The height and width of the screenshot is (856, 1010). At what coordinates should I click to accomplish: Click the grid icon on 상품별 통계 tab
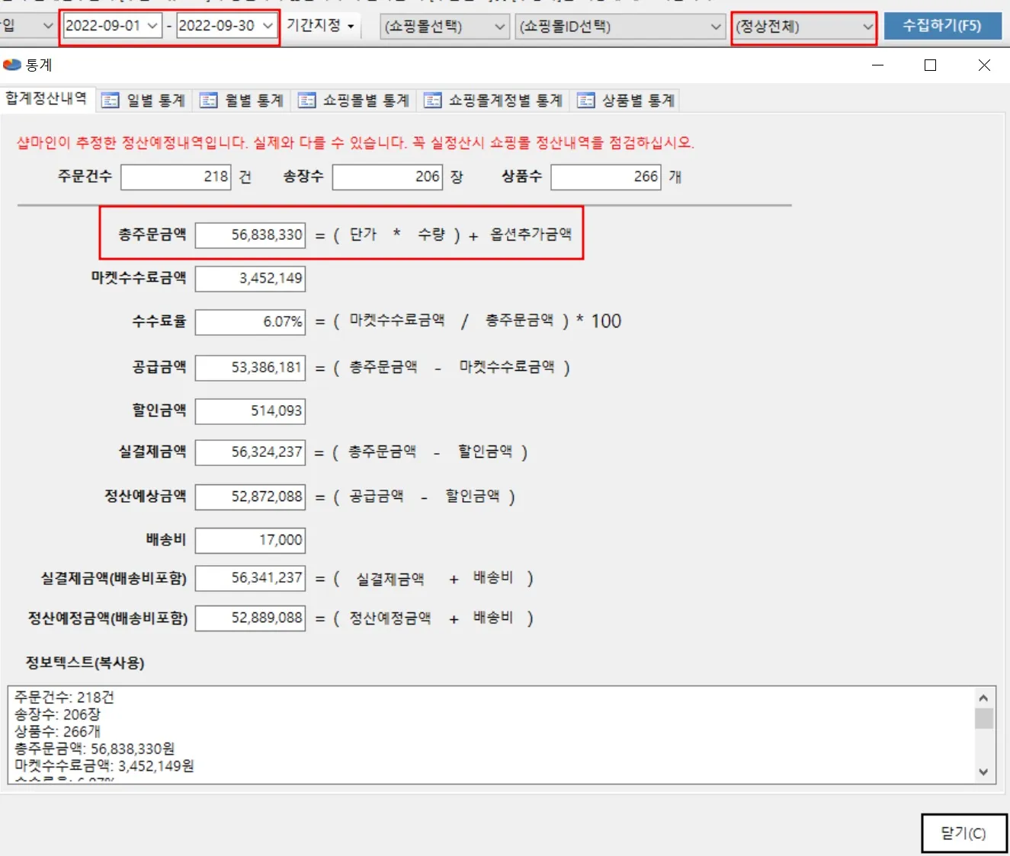pos(586,100)
